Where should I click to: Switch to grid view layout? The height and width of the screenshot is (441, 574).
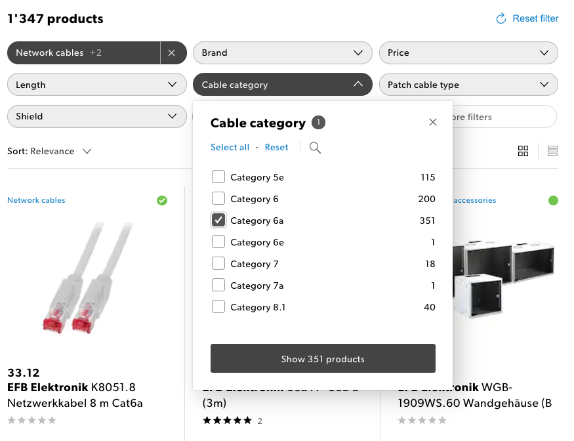coord(523,151)
